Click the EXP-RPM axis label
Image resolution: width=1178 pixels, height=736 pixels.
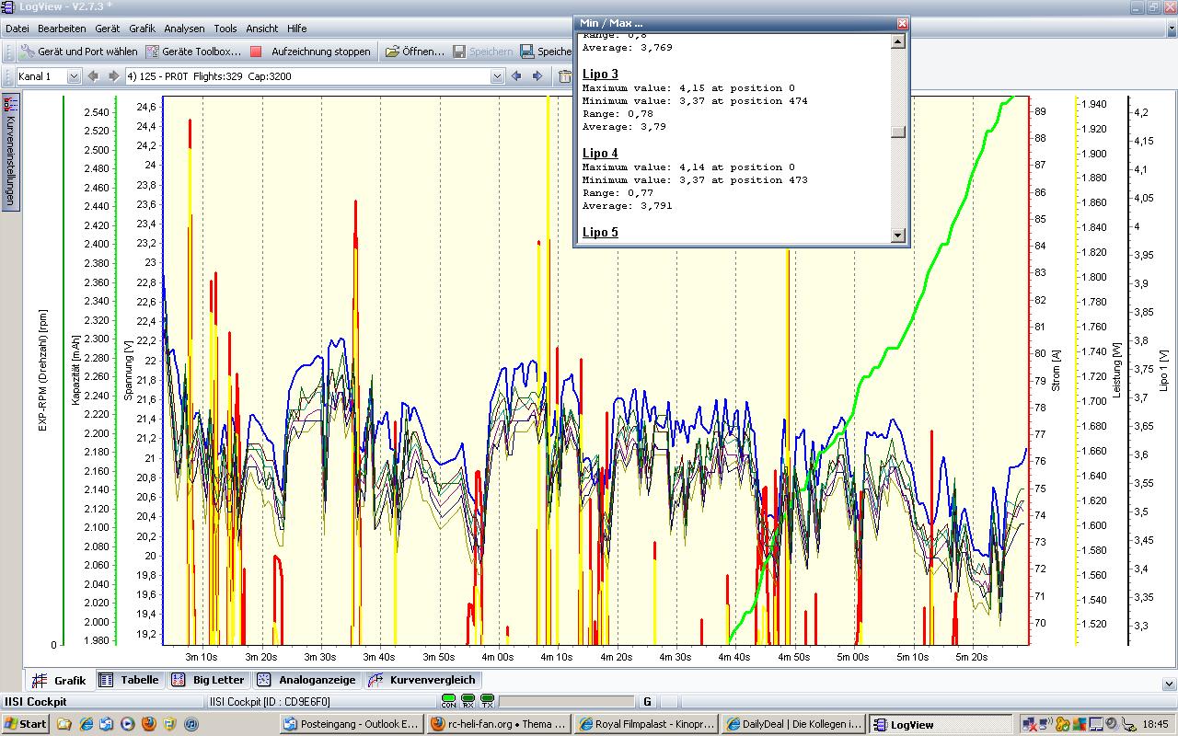[x=42, y=370]
